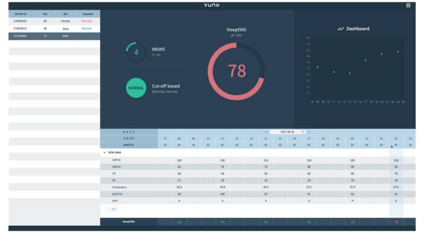The image size is (425, 235).
Task: Click the MEWS score gauge
Action: 136,52
